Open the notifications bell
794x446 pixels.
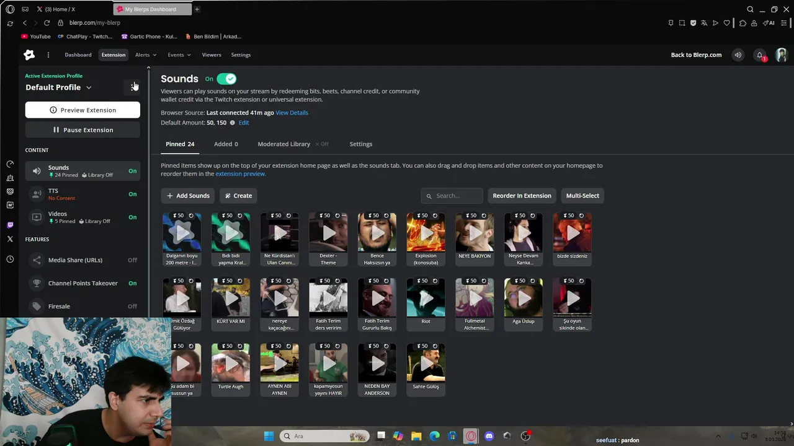click(x=760, y=55)
